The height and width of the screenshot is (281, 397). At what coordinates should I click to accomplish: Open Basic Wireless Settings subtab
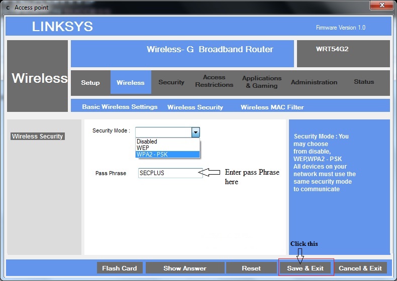click(120, 107)
